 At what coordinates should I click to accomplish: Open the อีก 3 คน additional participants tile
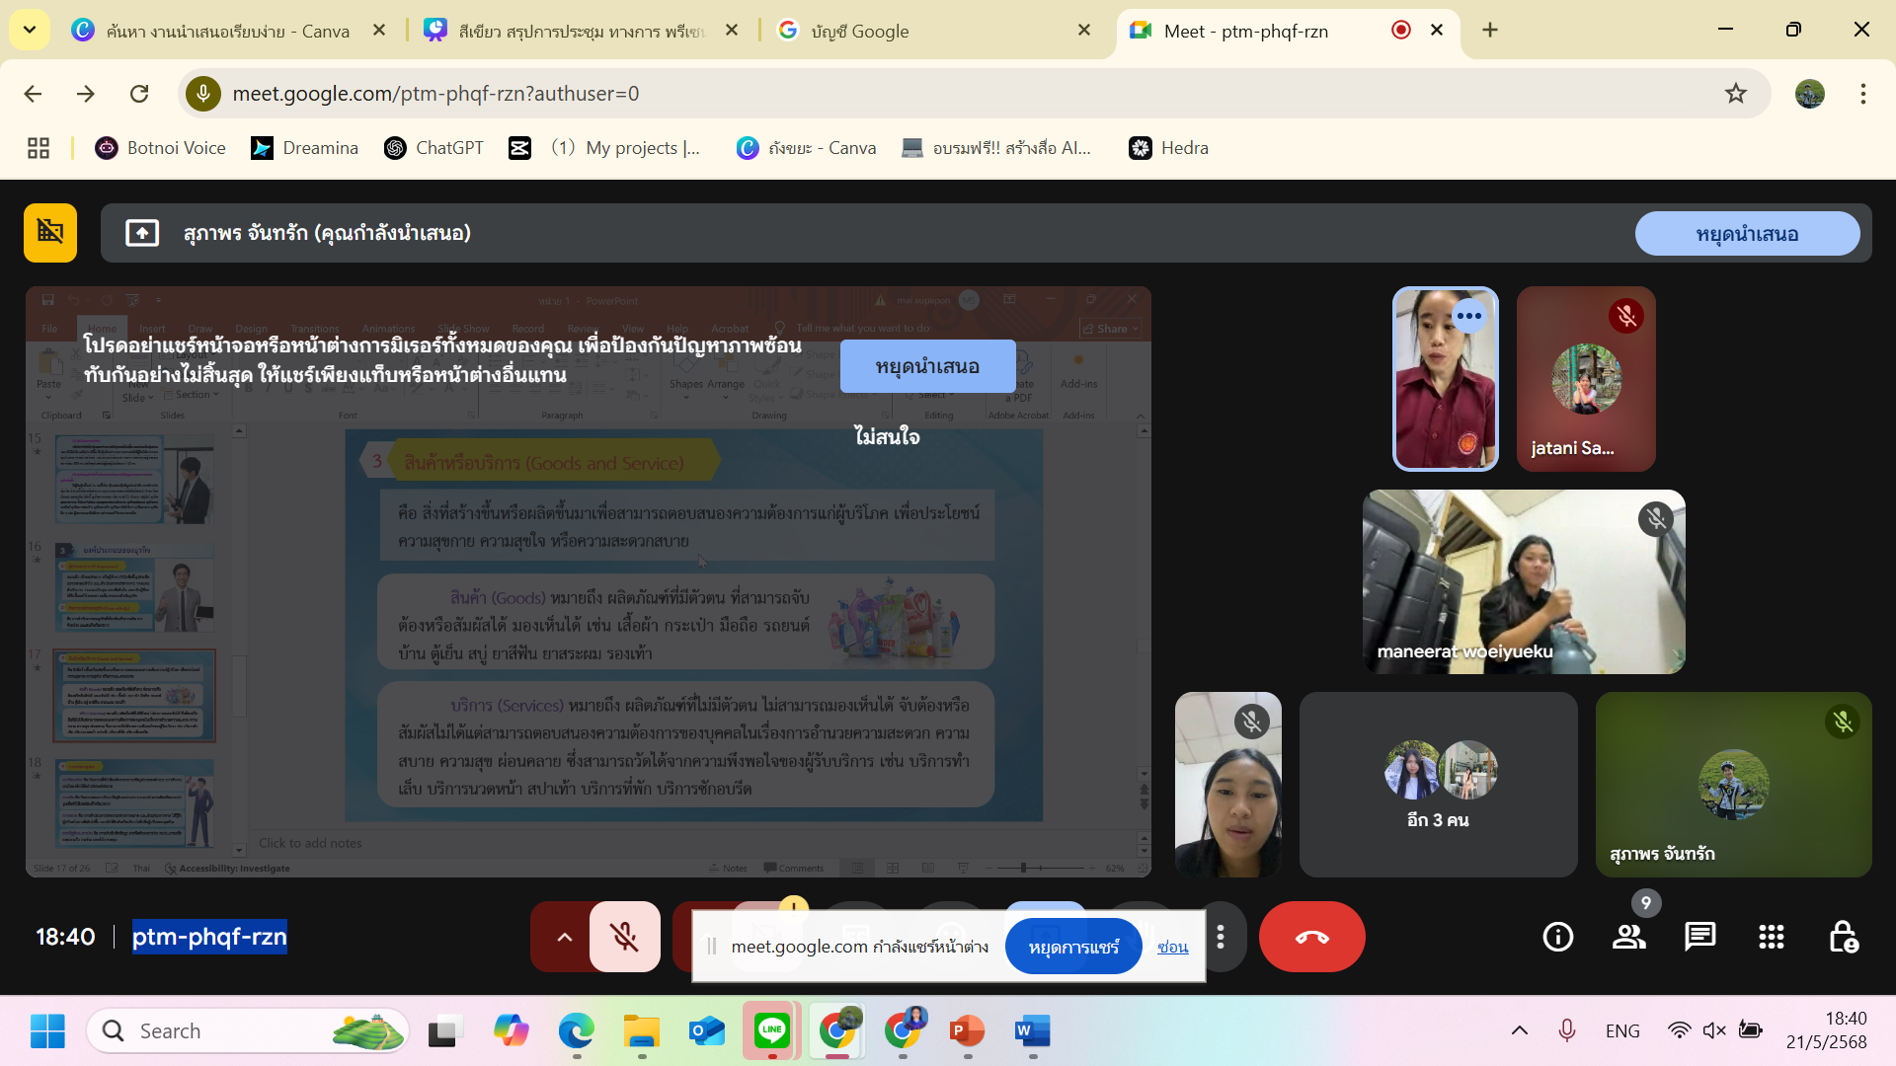point(1438,785)
